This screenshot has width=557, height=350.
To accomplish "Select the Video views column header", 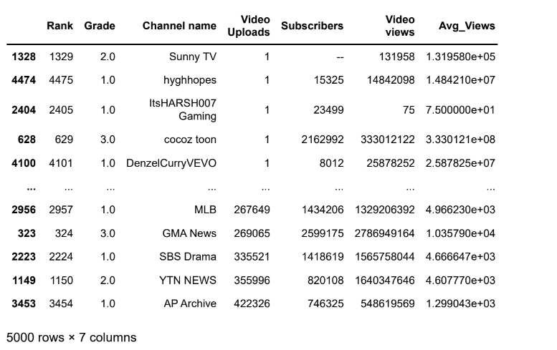I will coord(400,26).
